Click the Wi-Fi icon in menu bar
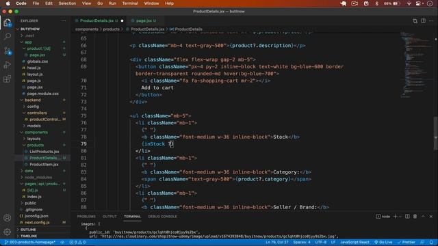The width and height of the screenshot is (438, 246). 409,3
